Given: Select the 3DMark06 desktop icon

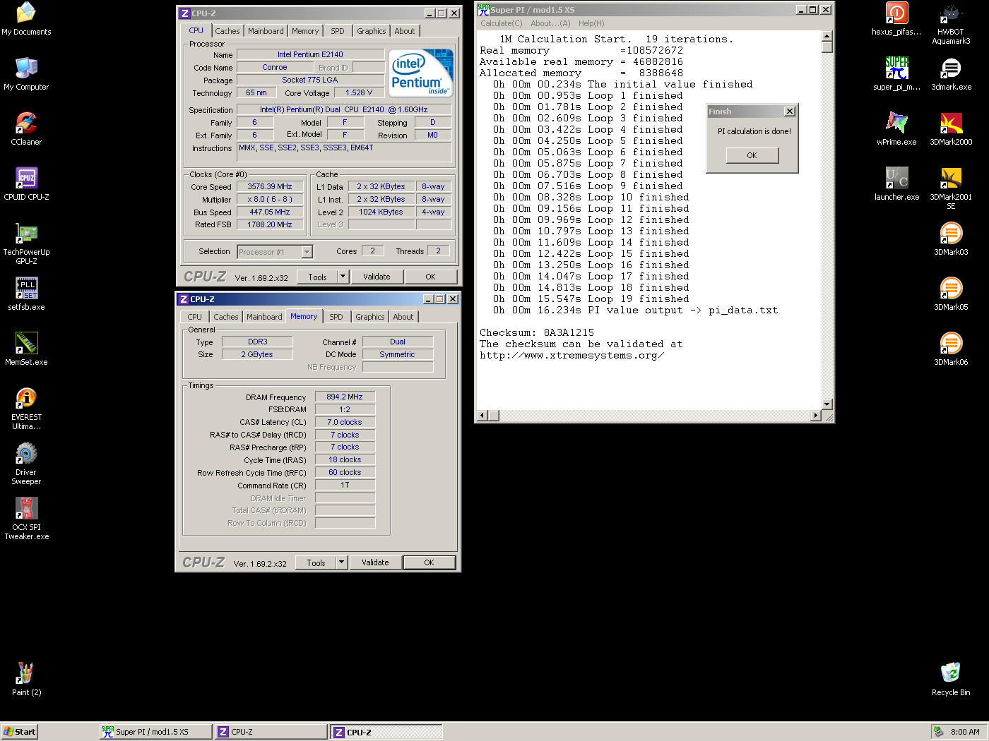Looking at the screenshot, I should [951, 349].
